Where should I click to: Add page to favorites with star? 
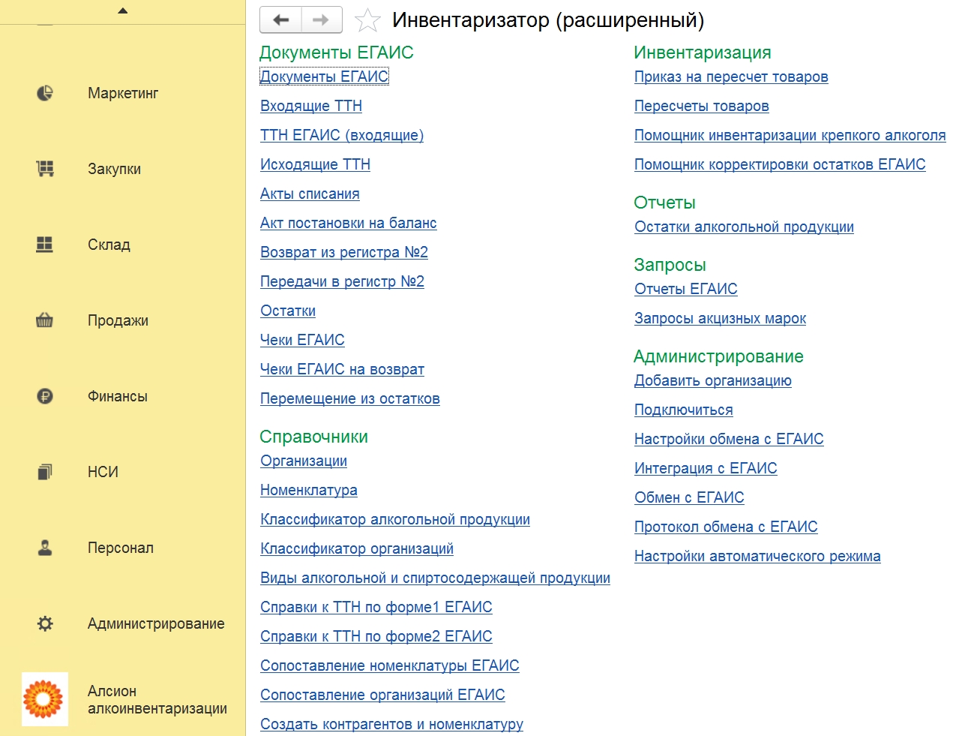367,20
